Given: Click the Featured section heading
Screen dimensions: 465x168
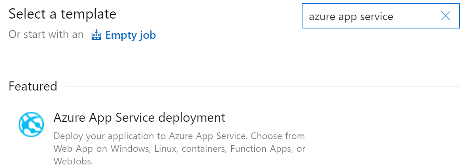Looking at the screenshot, I should 32,86.
